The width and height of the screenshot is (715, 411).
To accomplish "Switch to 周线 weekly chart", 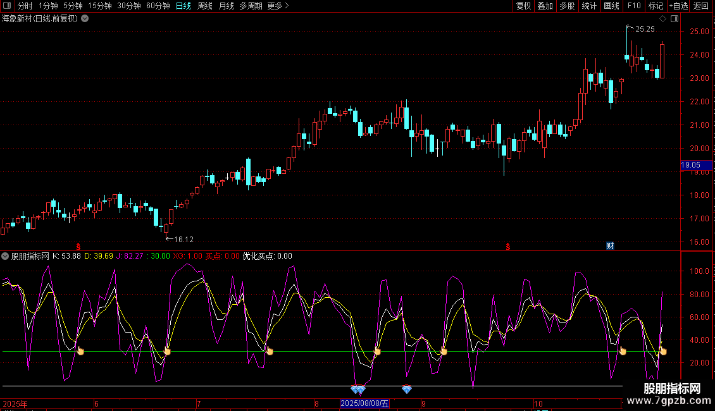I will point(205,6).
